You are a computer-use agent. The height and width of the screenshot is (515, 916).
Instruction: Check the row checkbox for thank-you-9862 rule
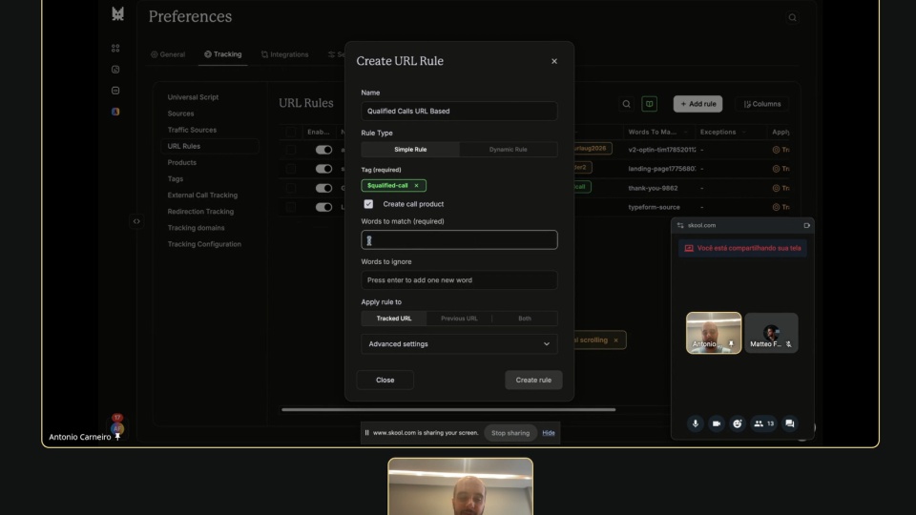coord(290,188)
